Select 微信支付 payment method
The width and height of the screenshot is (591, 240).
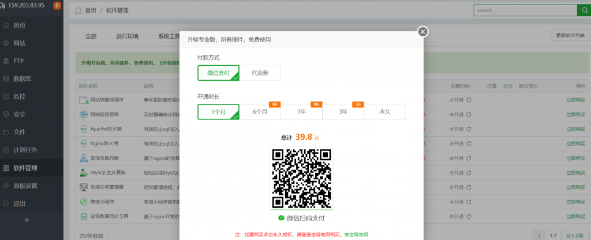218,73
